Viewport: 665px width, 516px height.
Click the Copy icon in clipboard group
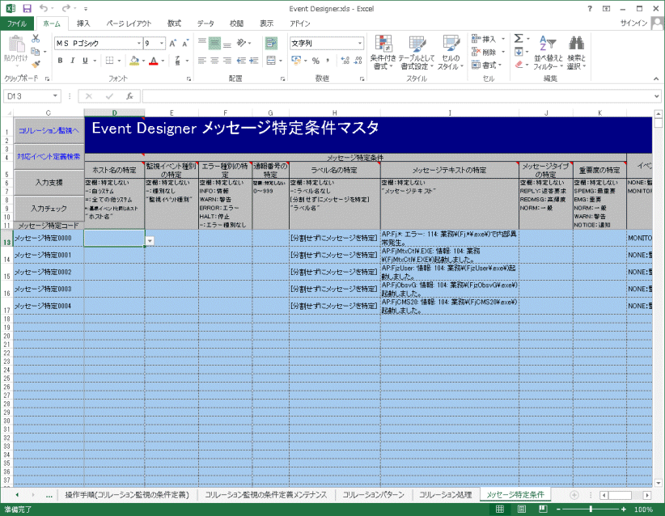[x=36, y=52]
